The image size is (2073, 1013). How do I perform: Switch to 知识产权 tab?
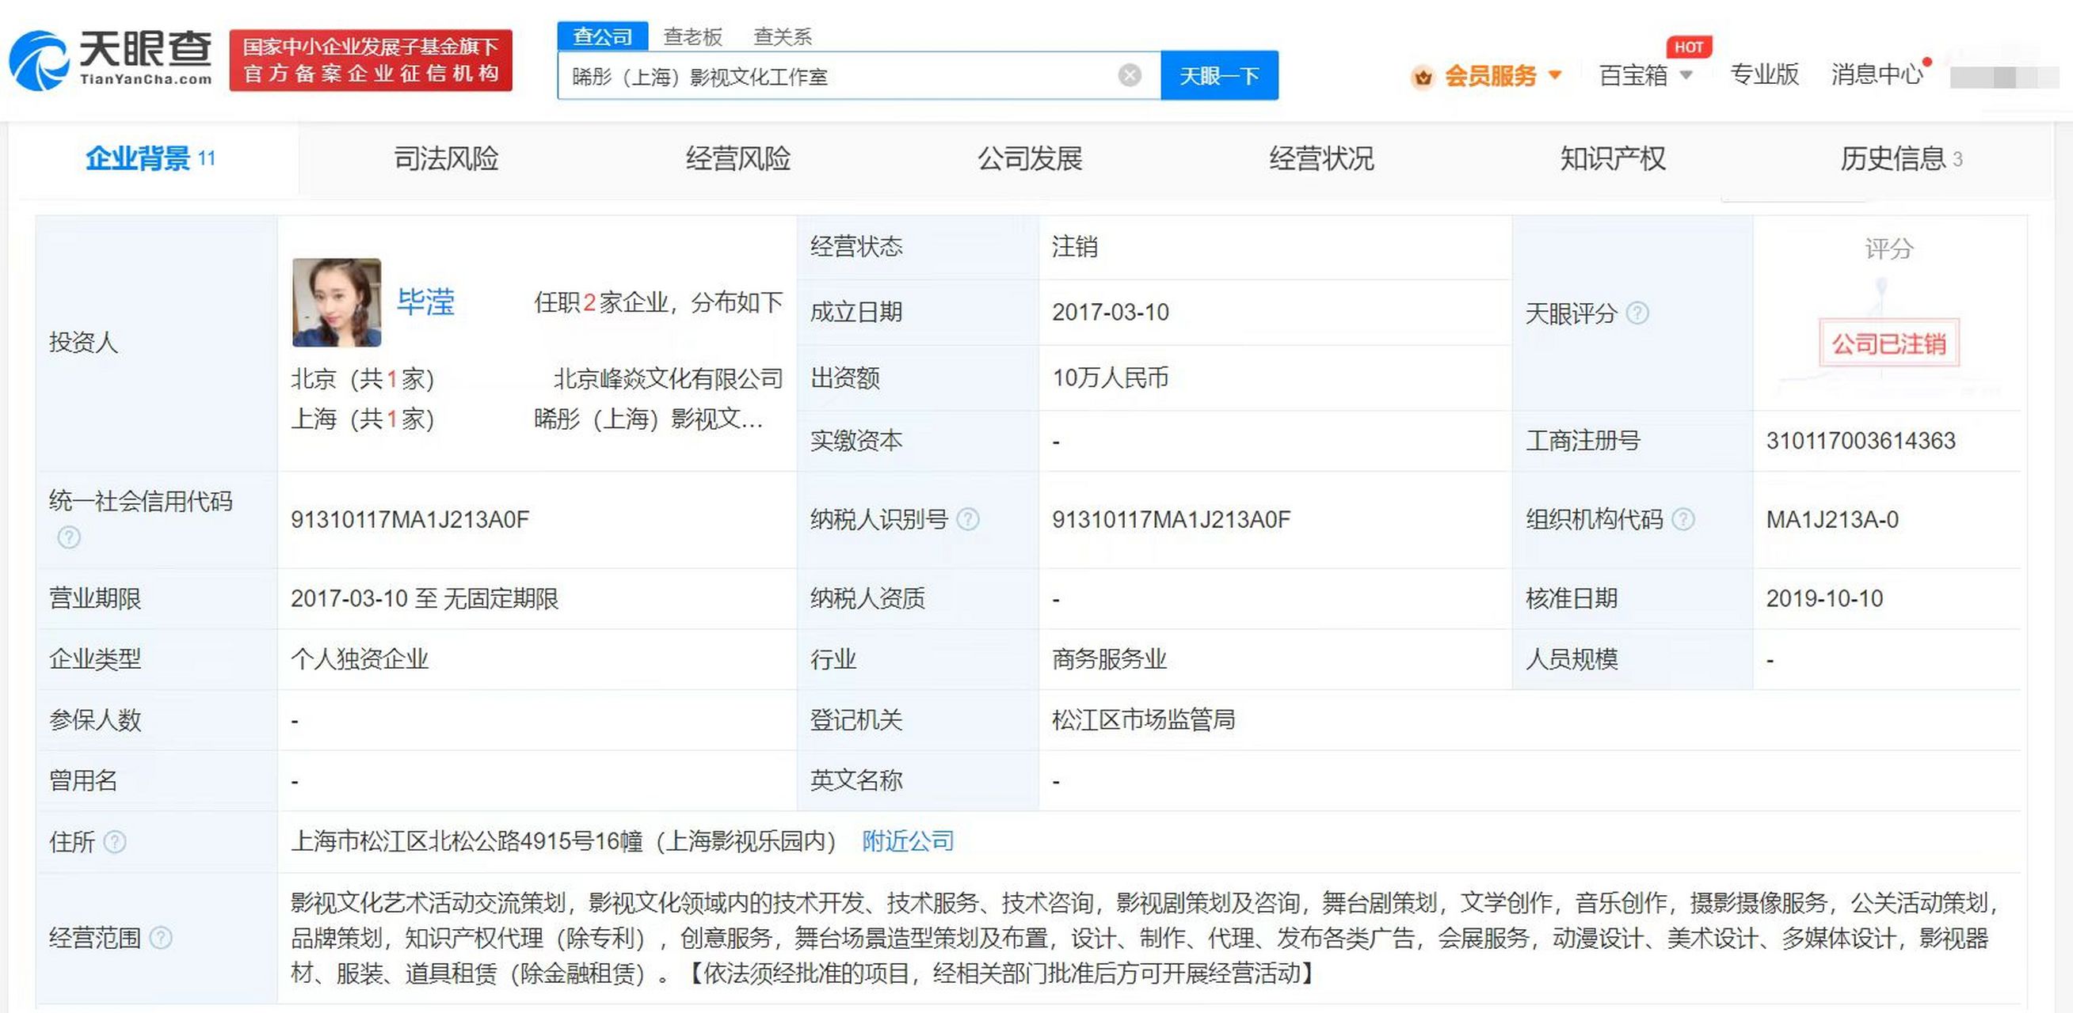click(1613, 158)
